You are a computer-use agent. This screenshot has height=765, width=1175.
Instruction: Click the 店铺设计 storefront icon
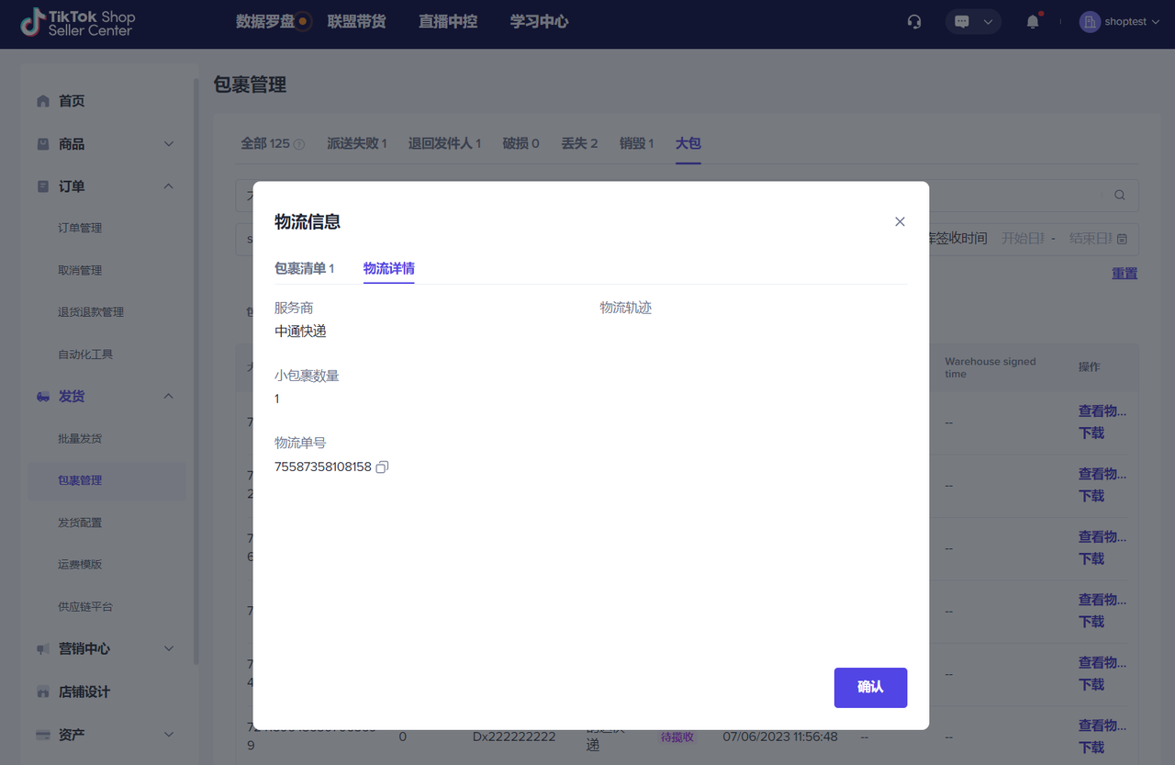pos(43,692)
